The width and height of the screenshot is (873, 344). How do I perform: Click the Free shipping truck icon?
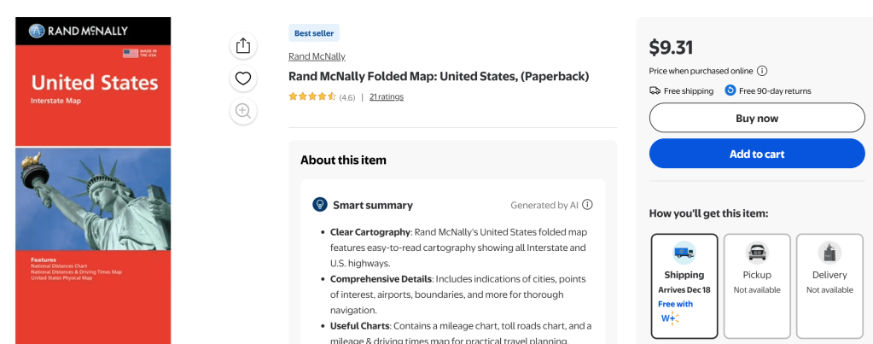click(x=655, y=90)
